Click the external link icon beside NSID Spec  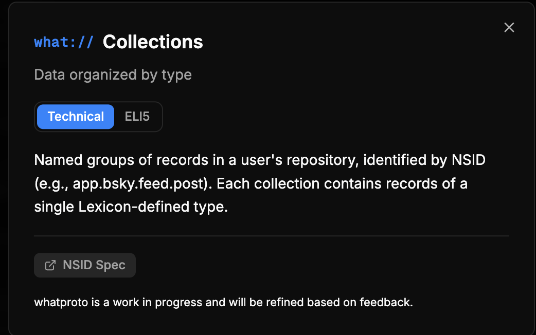pos(50,265)
